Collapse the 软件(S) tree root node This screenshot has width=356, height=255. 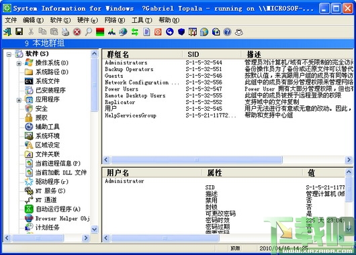[9, 54]
